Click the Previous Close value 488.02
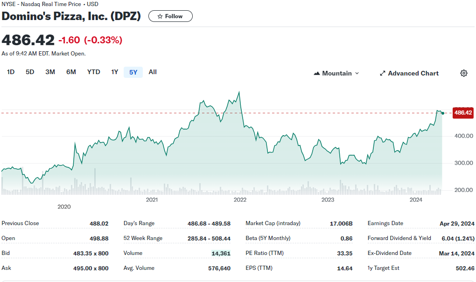 [x=99, y=224]
